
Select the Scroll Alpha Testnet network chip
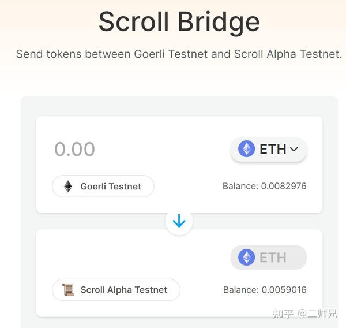pyautogui.click(x=116, y=290)
